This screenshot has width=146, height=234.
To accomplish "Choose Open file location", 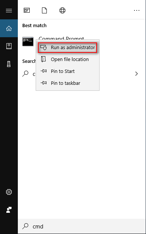I will click(x=68, y=60).
